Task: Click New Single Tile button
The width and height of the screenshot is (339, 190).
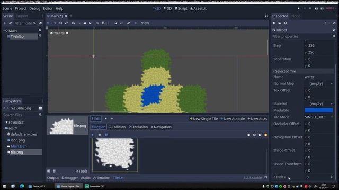Action: [x=203, y=119]
